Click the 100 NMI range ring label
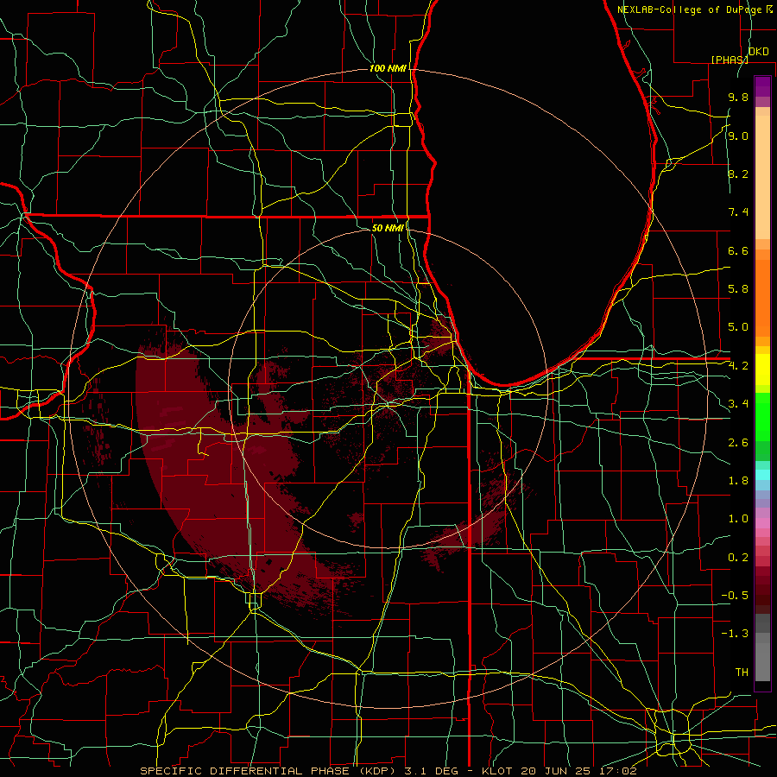 [388, 68]
